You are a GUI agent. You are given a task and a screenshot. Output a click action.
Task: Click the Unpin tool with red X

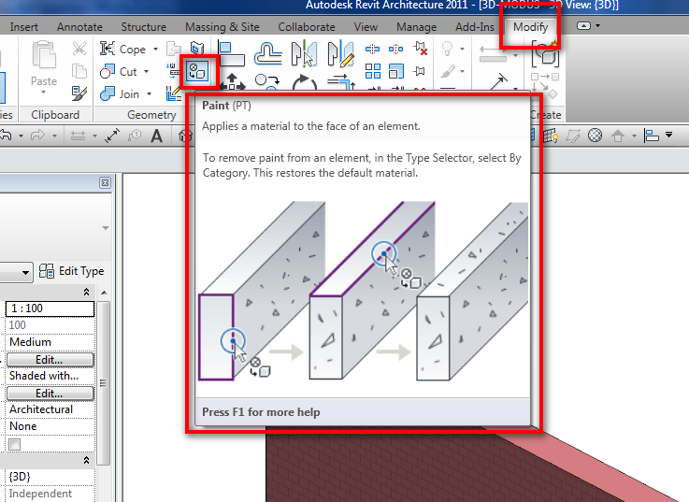(x=420, y=49)
